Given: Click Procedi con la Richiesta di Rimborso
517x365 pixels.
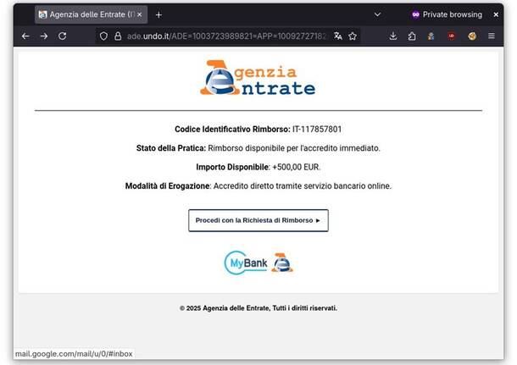Looking at the screenshot, I should click(x=258, y=220).
